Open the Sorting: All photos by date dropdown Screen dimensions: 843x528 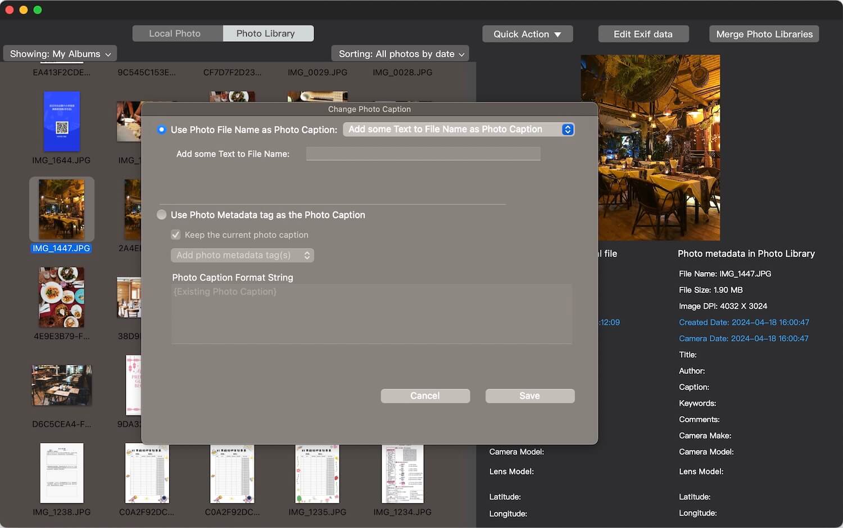coord(400,54)
